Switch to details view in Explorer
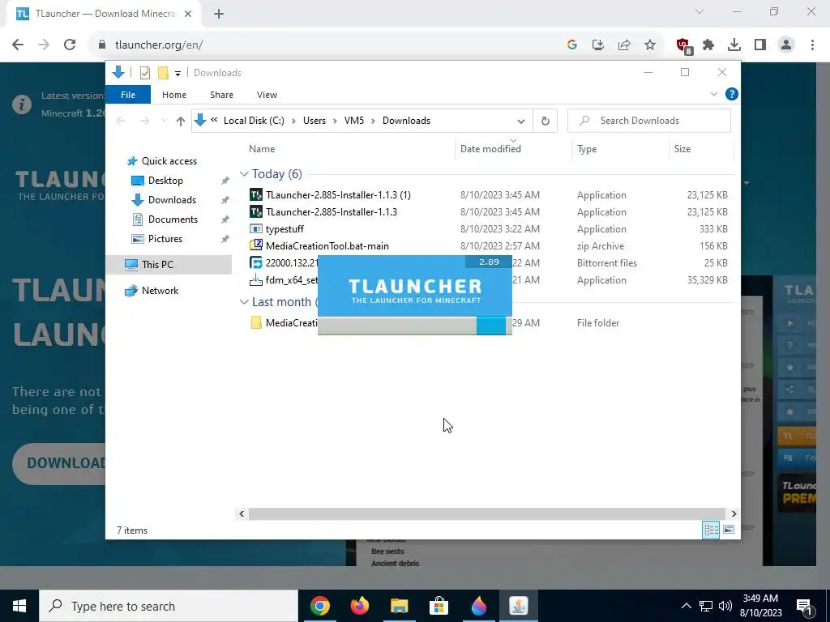Screen dimensions: 830x622 (711, 530)
